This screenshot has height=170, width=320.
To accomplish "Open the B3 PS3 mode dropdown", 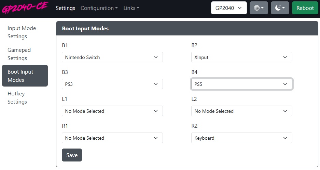I will pos(112,84).
